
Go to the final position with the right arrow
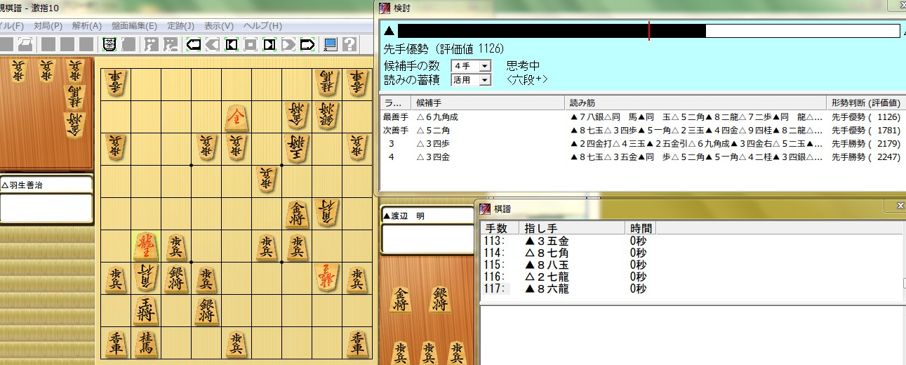[307, 45]
